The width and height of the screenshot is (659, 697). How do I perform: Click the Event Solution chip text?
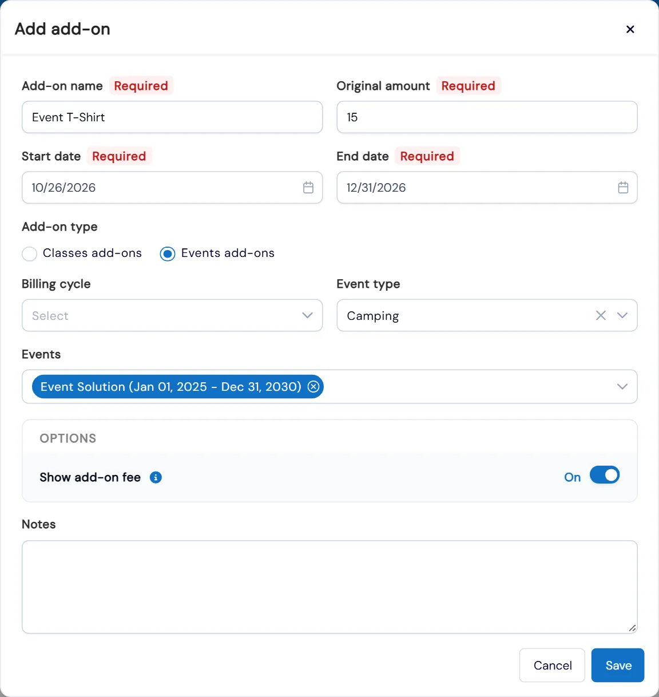coord(170,387)
